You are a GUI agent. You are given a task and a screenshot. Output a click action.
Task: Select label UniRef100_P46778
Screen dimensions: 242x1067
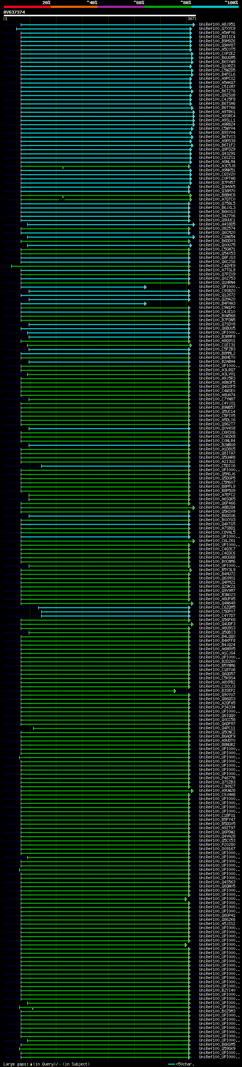tap(217, 778)
